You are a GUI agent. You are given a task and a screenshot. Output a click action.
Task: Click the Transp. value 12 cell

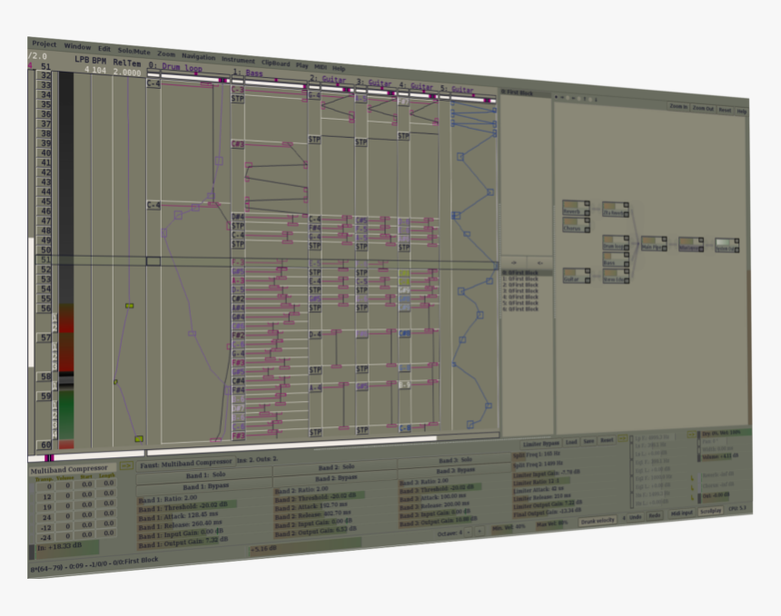coord(45,496)
